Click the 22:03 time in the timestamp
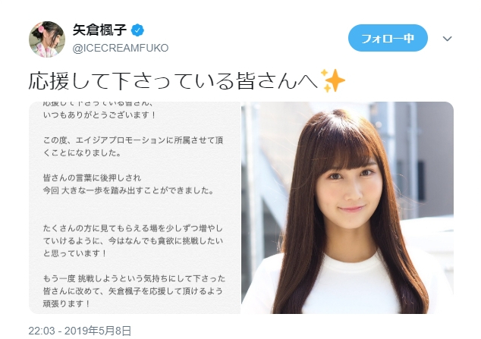The height and width of the screenshot is (339, 481). [42, 331]
